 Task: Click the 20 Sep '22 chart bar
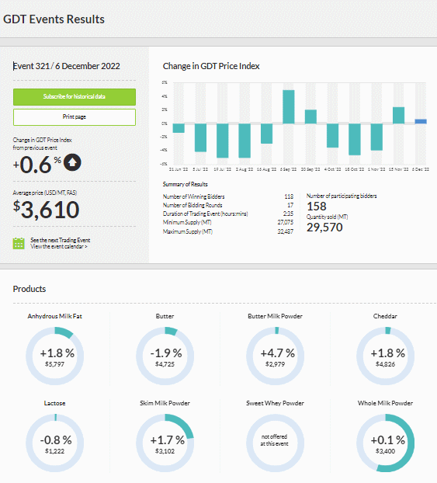coord(310,116)
